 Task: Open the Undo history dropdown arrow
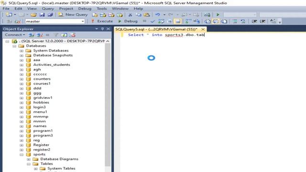point(164,15)
